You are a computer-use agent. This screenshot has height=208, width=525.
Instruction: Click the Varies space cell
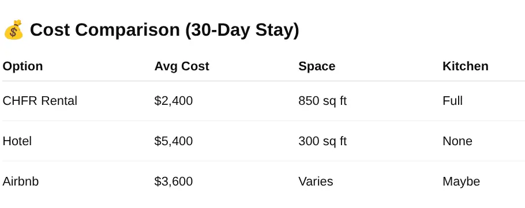click(x=316, y=181)
